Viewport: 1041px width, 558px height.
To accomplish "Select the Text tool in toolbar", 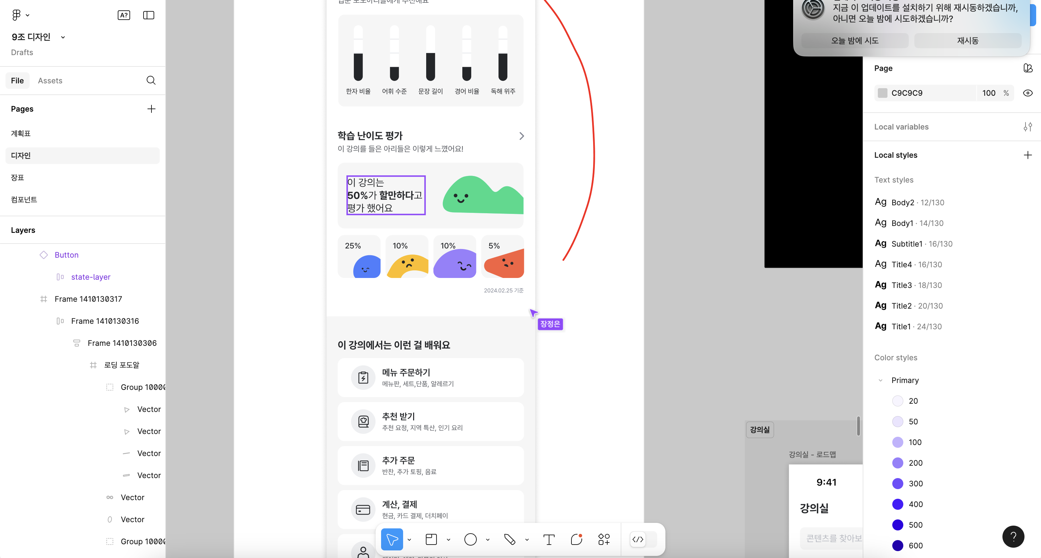I will (x=548, y=539).
